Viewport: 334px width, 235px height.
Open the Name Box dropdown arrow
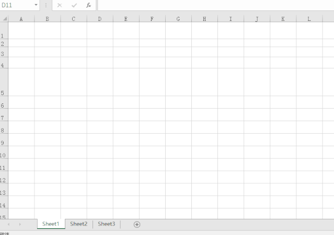36,5
